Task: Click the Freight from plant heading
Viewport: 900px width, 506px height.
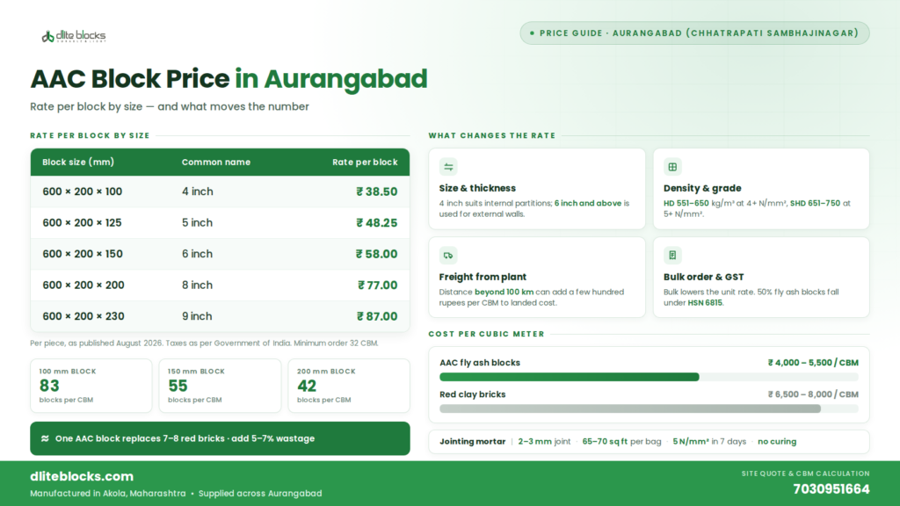Action: 483,277
